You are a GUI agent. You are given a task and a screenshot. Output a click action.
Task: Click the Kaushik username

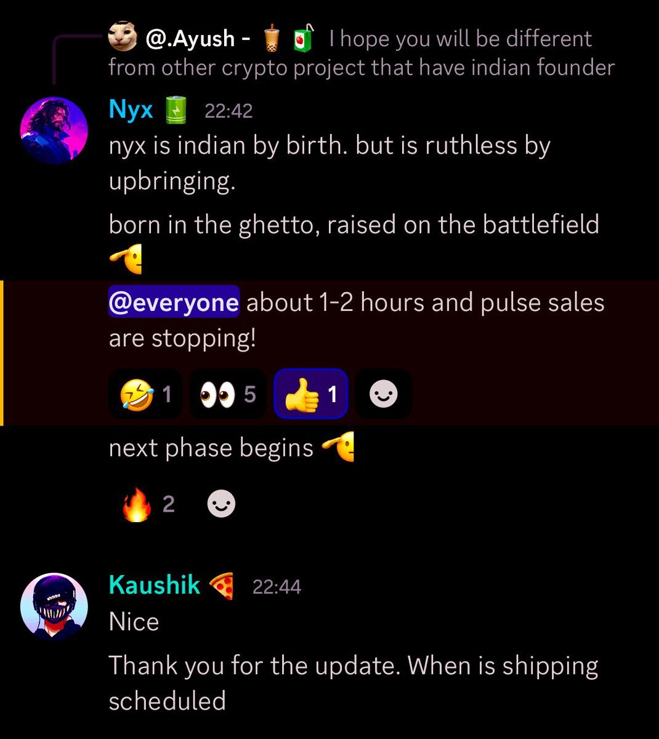154,585
